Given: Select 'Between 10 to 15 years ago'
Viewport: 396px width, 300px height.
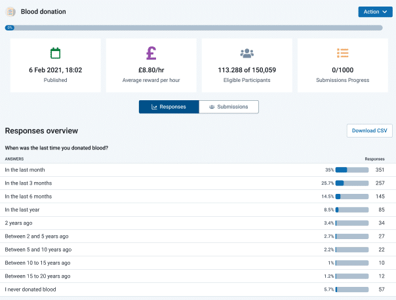Looking at the screenshot, I should pos(198,263).
